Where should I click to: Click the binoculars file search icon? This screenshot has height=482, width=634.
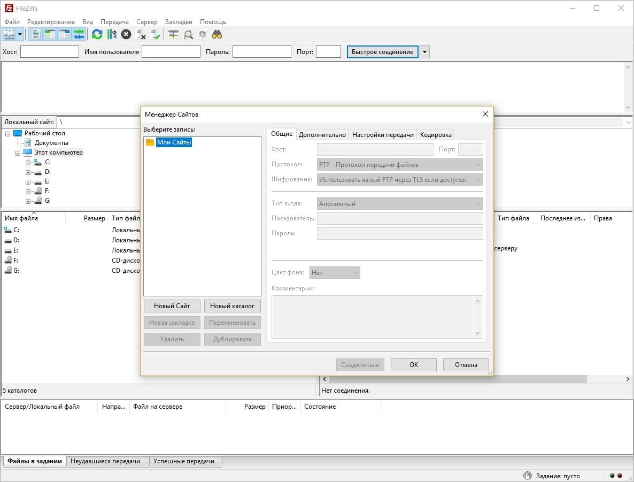click(217, 34)
